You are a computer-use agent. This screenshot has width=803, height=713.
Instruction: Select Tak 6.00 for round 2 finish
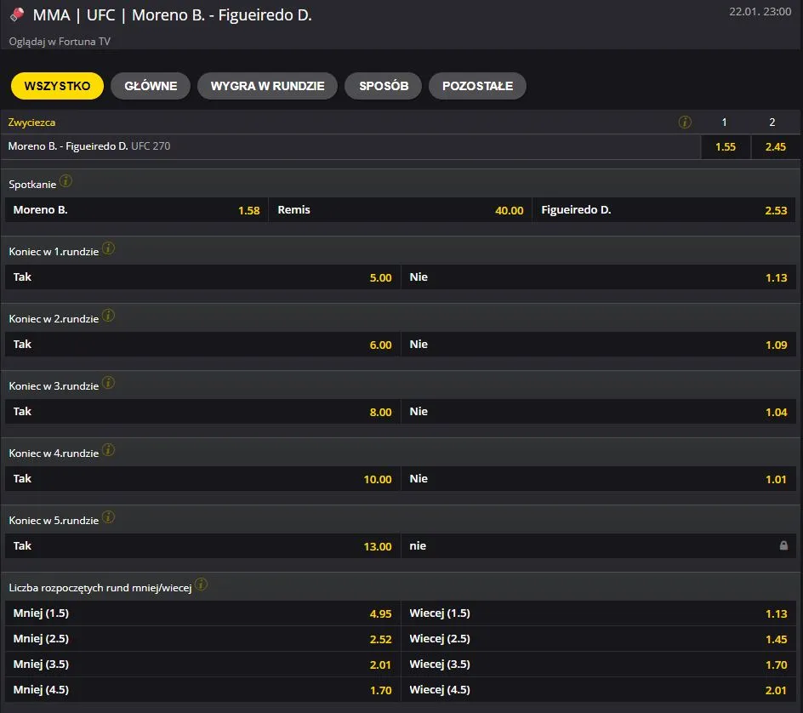[x=202, y=345]
